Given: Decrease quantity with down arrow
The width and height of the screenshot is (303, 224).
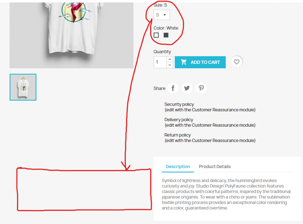Looking at the screenshot, I should tap(170, 65).
